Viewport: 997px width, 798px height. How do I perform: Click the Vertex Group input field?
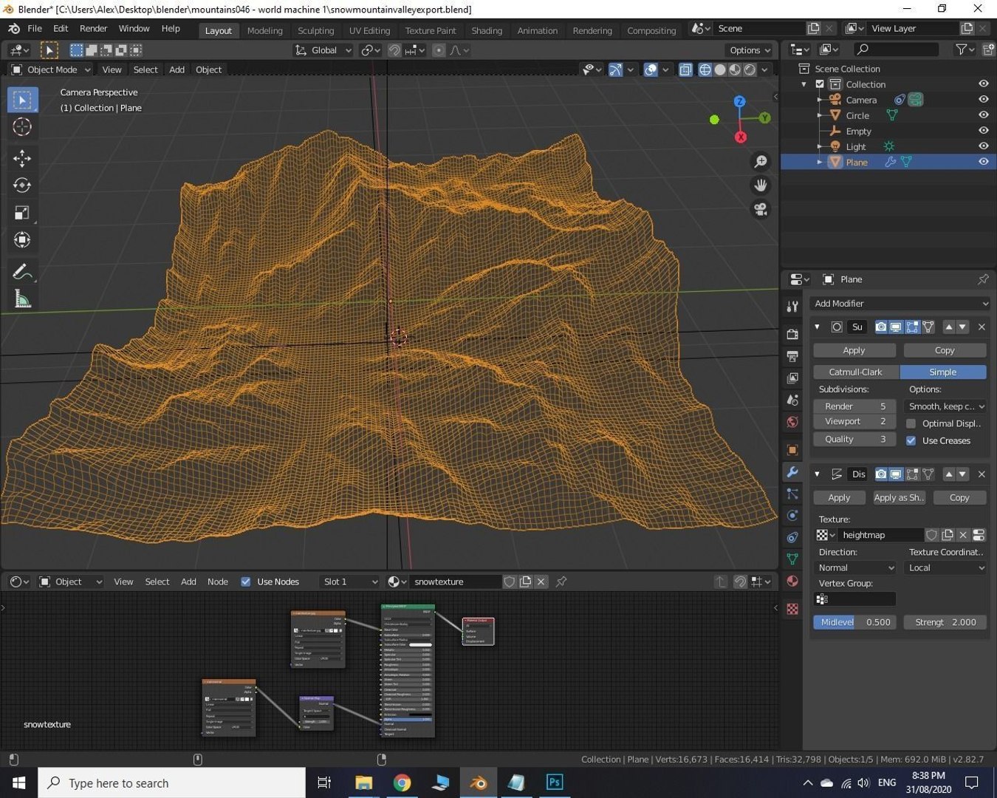tap(855, 598)
